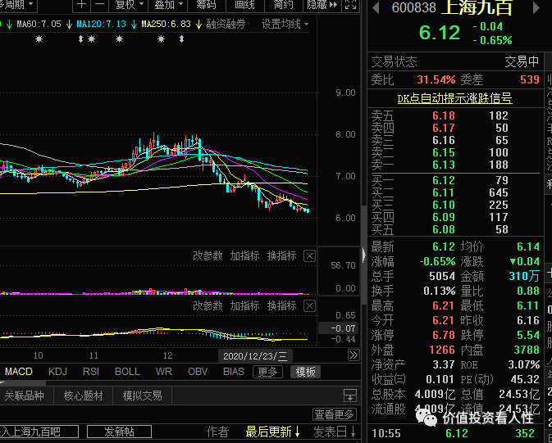Click date label 2020/12/23/三
This screenshot has height=443, width=552.
click(x=255, y=356)
